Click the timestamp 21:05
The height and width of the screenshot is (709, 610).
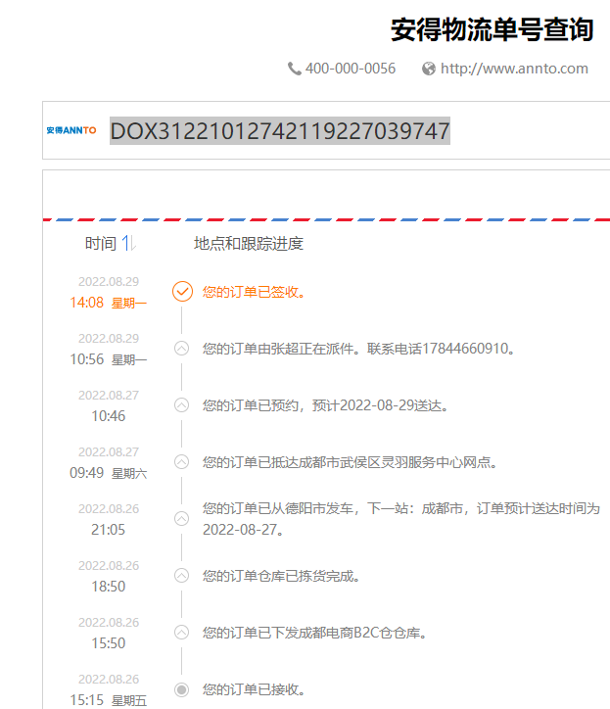click(108, 530)
